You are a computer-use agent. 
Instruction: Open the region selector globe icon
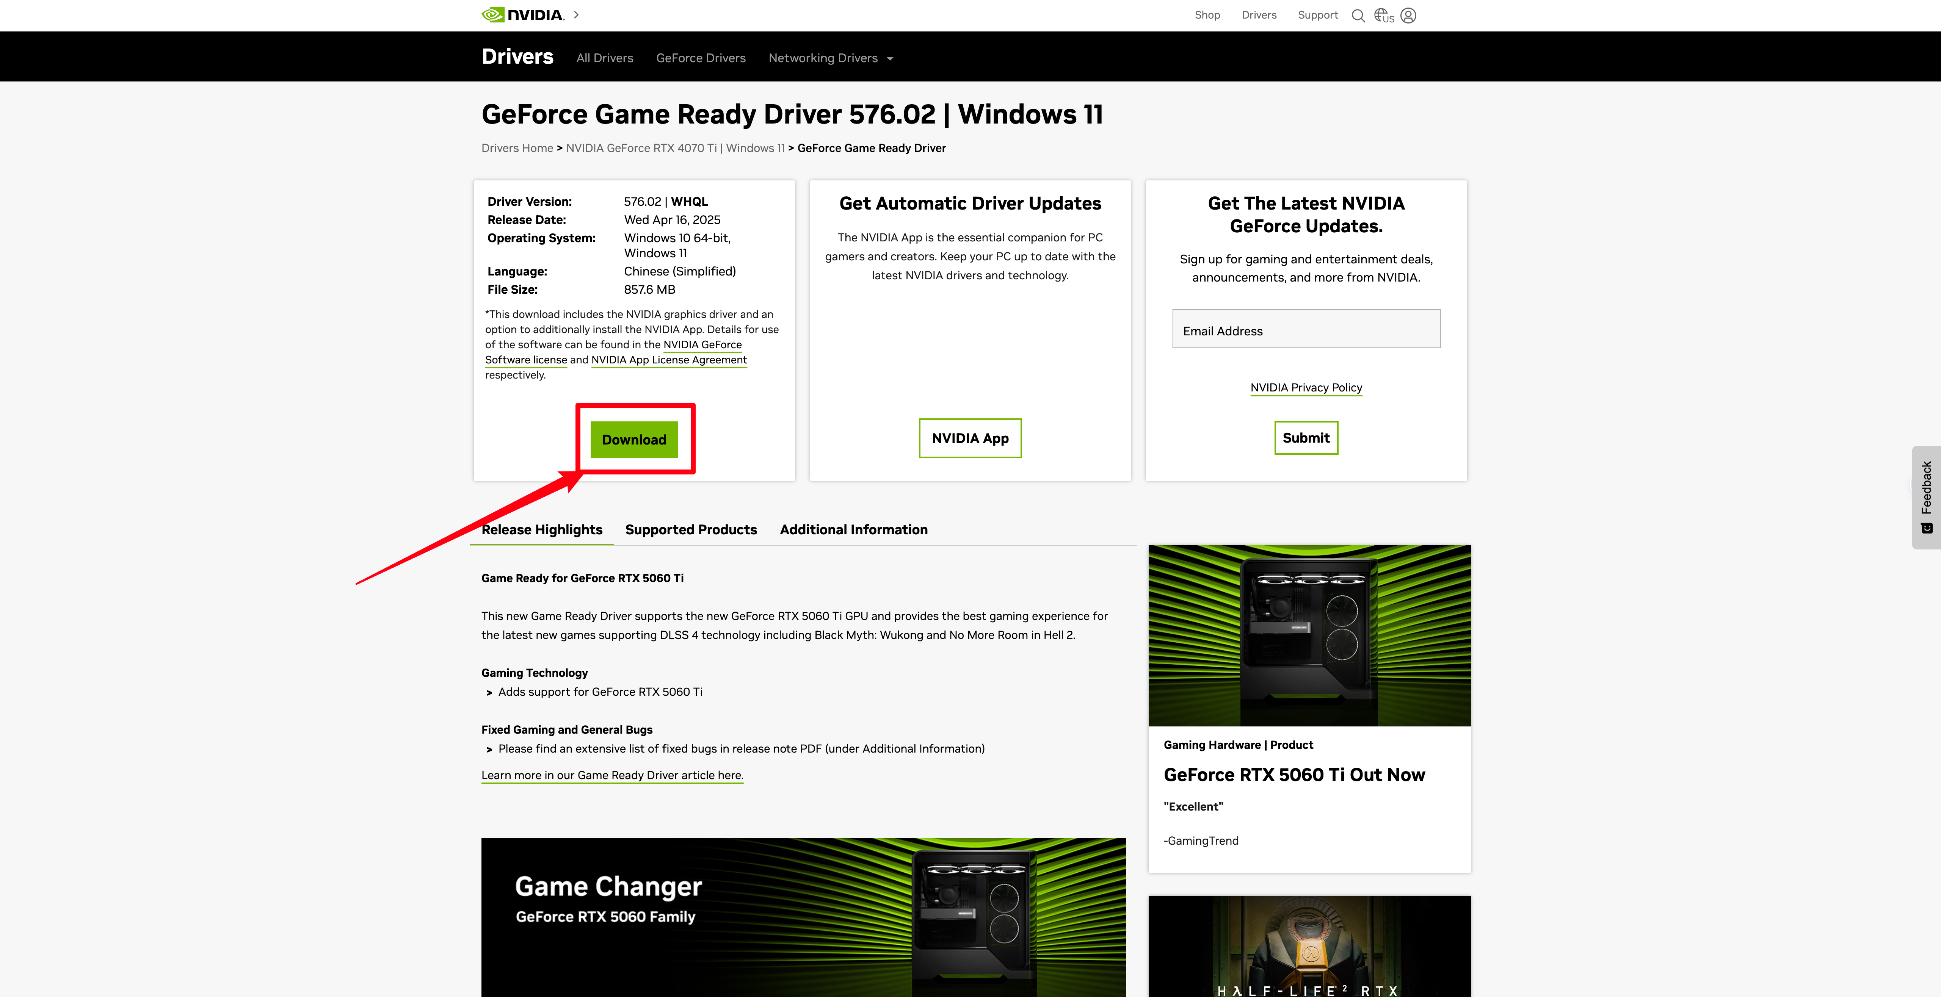point(1383,16)
